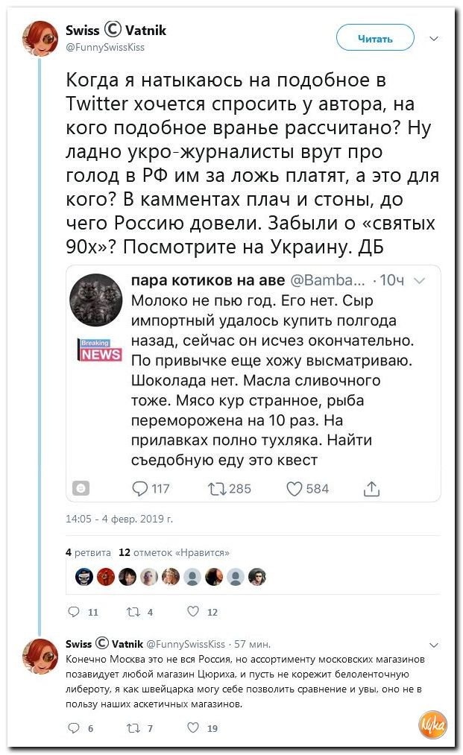
Task: Open the @FunnySwissKiss profile handle at top
Action: tap(105, 47)
